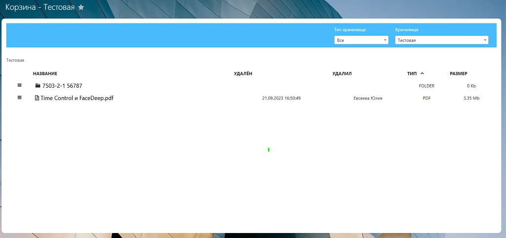
Task: Open the Хранилище dropdown set to Тестовая
Action: click(441, 40)
